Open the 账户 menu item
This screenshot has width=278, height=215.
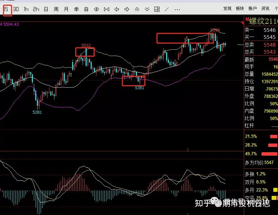[x=252, y=8]
